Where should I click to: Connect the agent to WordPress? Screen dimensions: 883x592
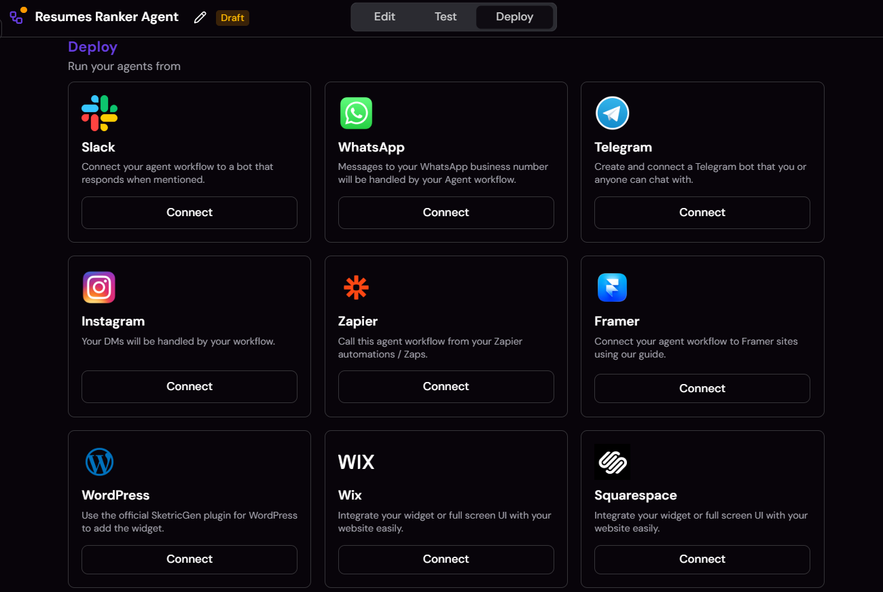[x=190, y=559]
